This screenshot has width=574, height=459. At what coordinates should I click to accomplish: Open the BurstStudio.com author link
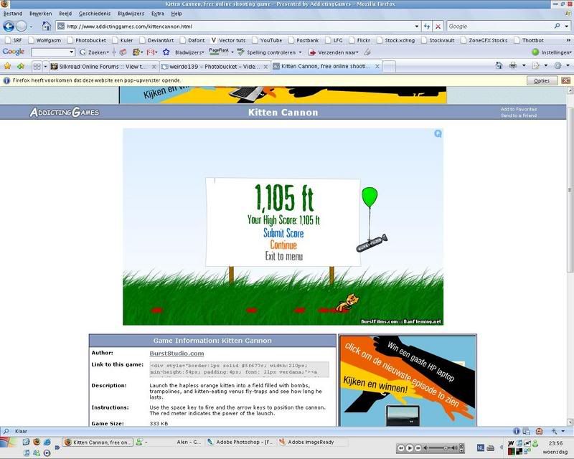177,354
